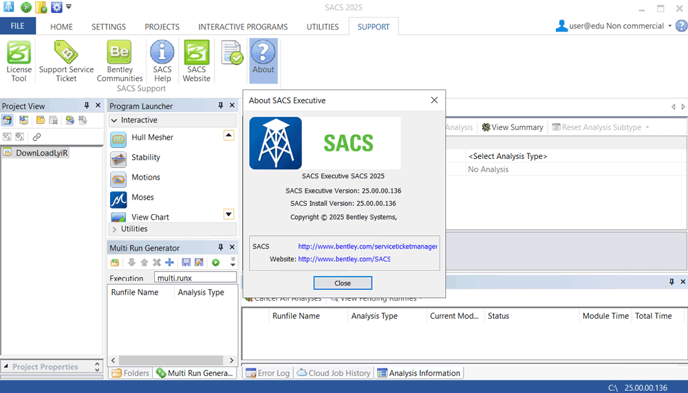Expand the Utilities group
Image resolution: width=688 pixels, height=393 pixels.
[114, 229]
